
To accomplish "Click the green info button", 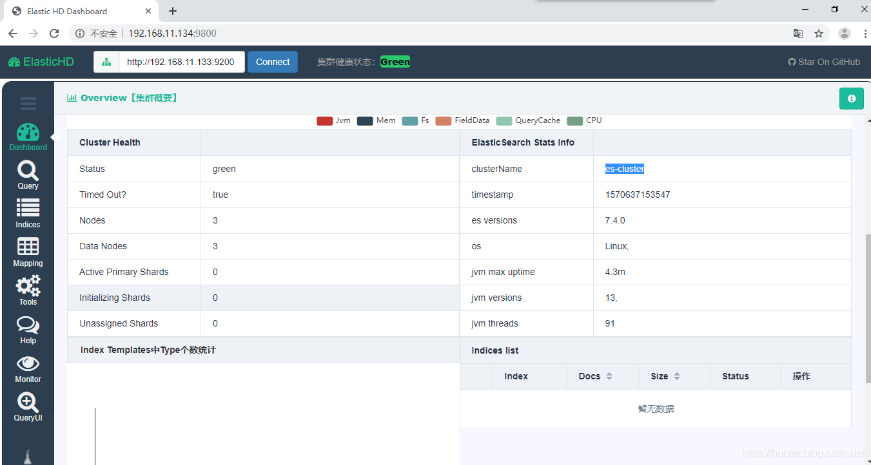I will coord(851,99).
